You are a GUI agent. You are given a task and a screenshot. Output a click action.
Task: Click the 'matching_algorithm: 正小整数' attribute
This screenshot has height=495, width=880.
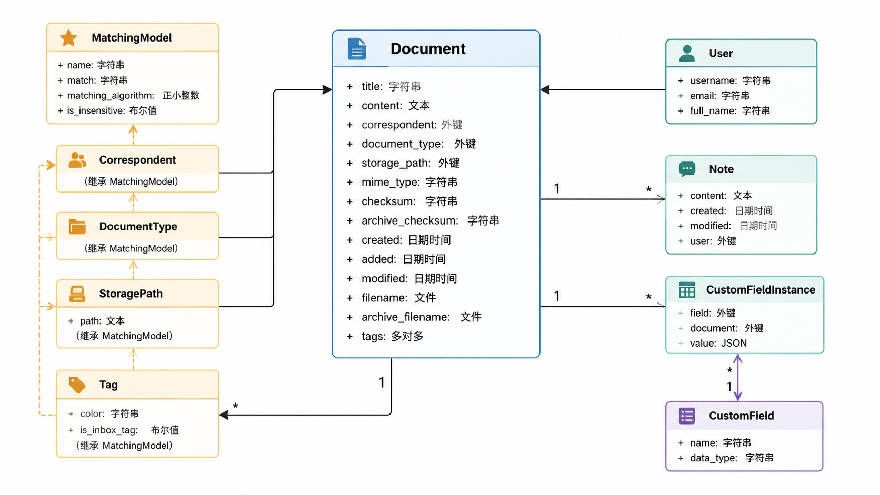click(x=128, y=96)
